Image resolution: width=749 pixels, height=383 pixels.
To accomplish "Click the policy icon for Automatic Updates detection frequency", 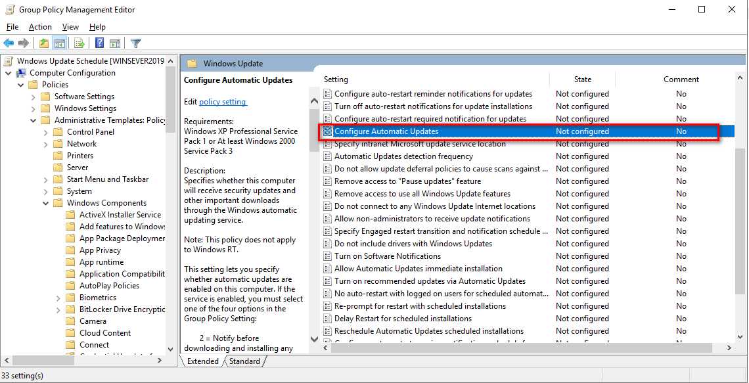I will pos(327,156).
